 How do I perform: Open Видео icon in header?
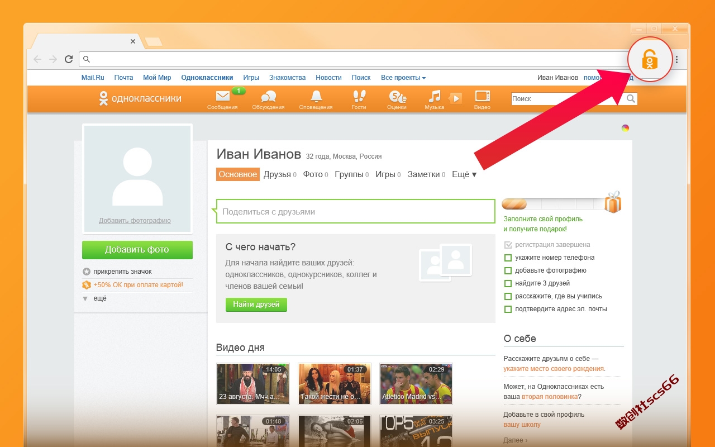[x=482, y=96]
